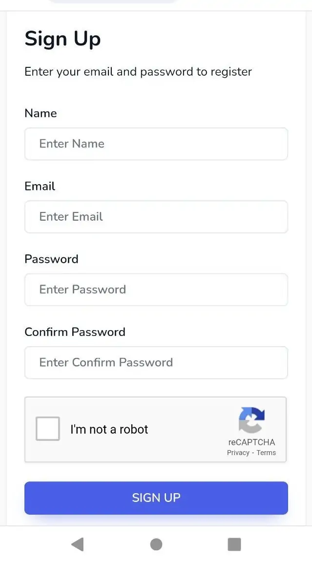This screenshot has width=312, height=563.
Task: Tap the Android back navigation icon
Action: 77,544
